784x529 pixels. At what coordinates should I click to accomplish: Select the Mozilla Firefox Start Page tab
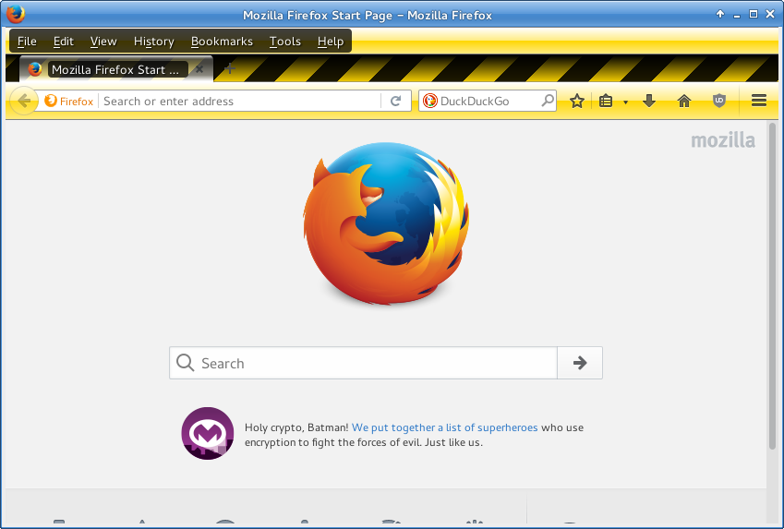click(x=115, y=69)
